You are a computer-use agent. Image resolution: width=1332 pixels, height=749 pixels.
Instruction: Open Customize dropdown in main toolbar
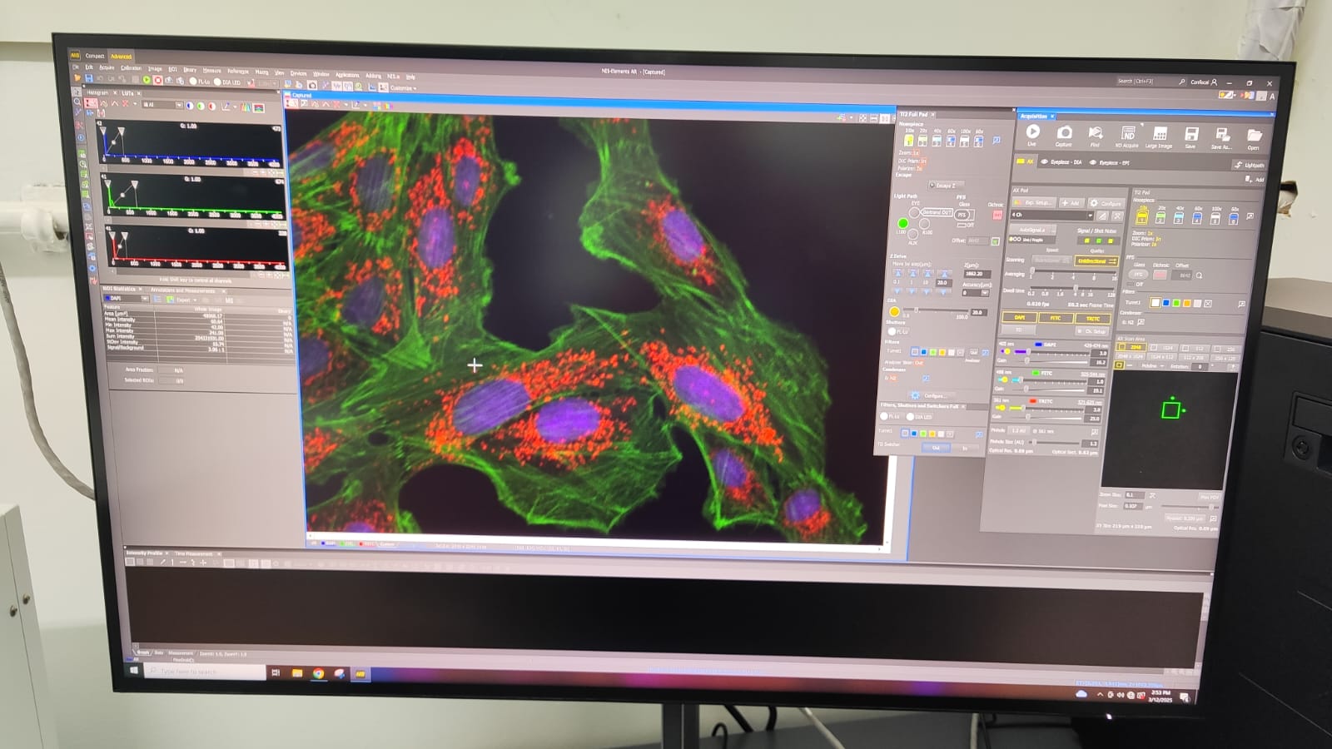(x=403, y=88)
